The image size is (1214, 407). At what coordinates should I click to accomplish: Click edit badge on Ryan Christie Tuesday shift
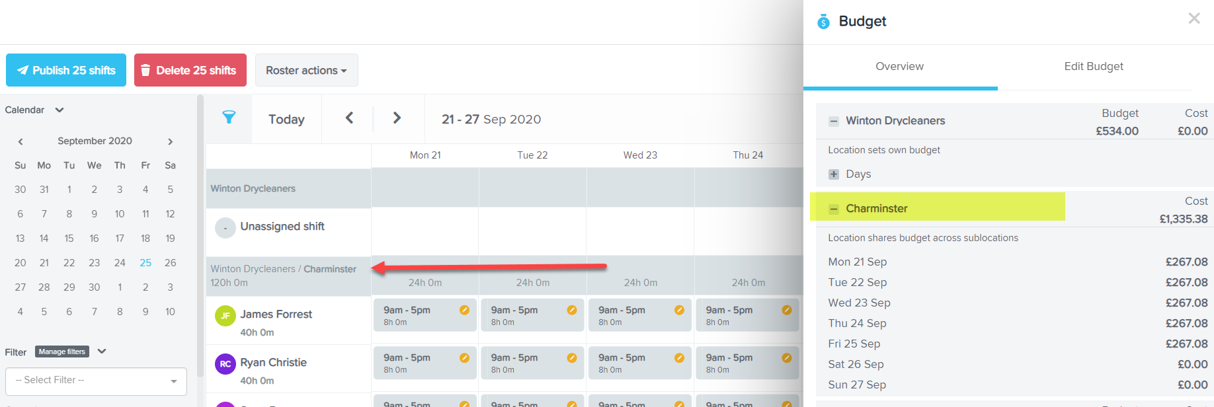(571, 357)
